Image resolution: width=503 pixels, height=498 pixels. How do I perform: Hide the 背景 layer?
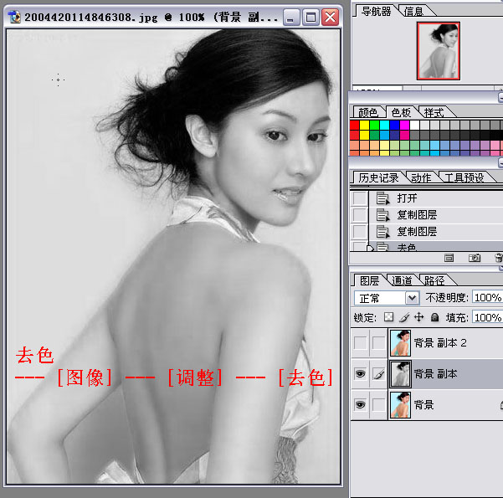(360, 404)
